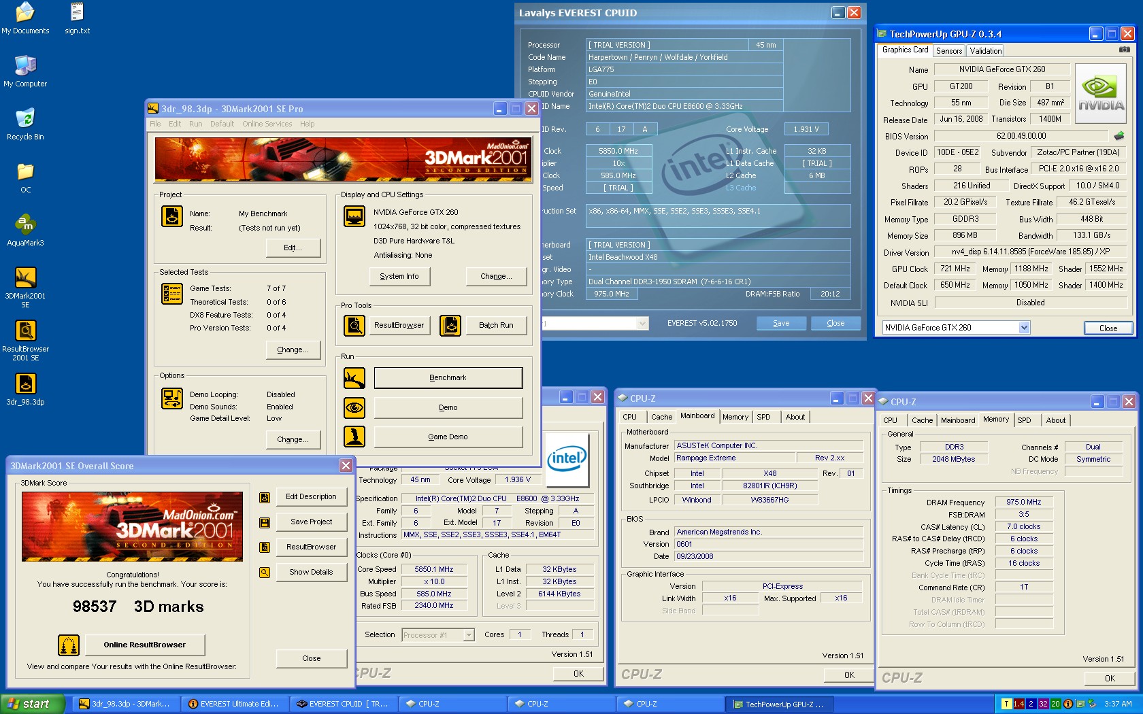Image resolution: width=1143 pixels, height=714 pixels.
Task: Open 3dr_98.3dp file on desktop
Action: pyautogui.click(x=25, y=390)
